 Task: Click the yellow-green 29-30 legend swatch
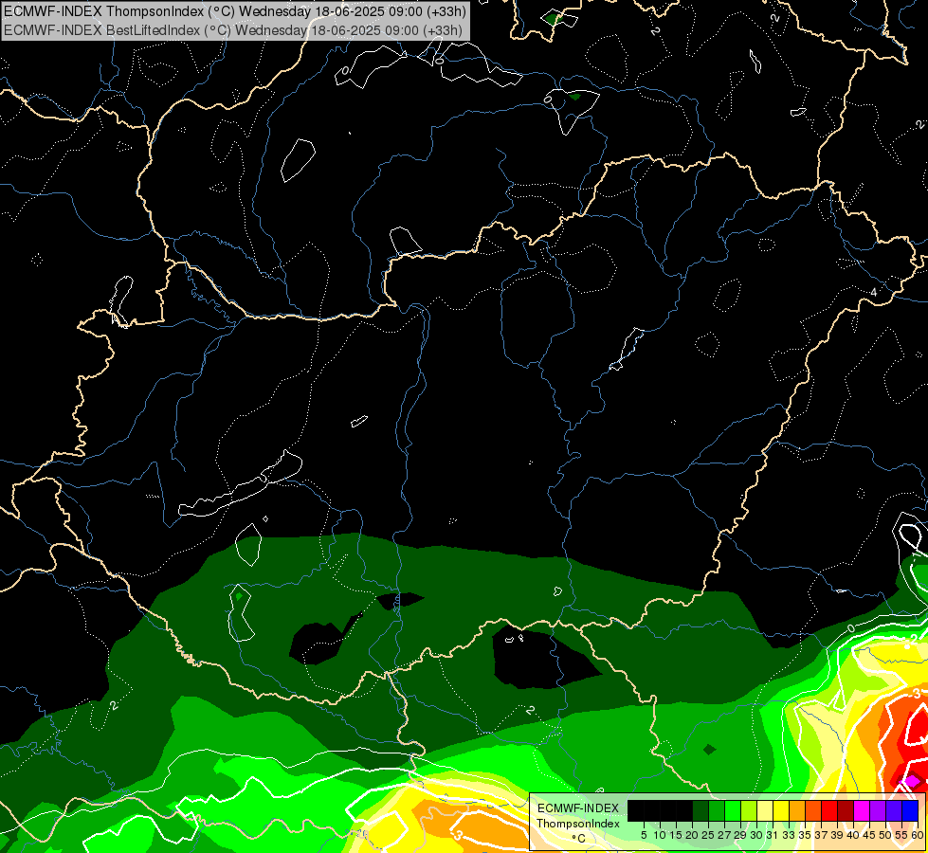coord(749,811)
